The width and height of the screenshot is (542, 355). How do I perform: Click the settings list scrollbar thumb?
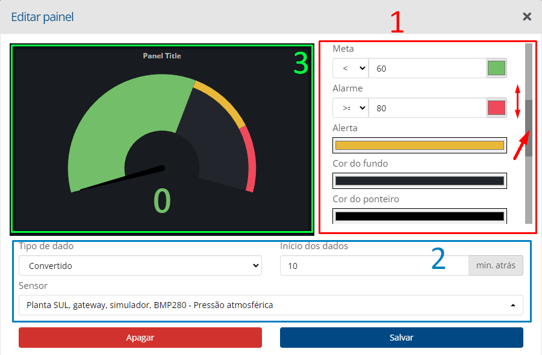tap(529, 128)
